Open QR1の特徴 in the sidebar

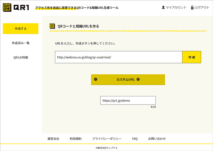21,57
